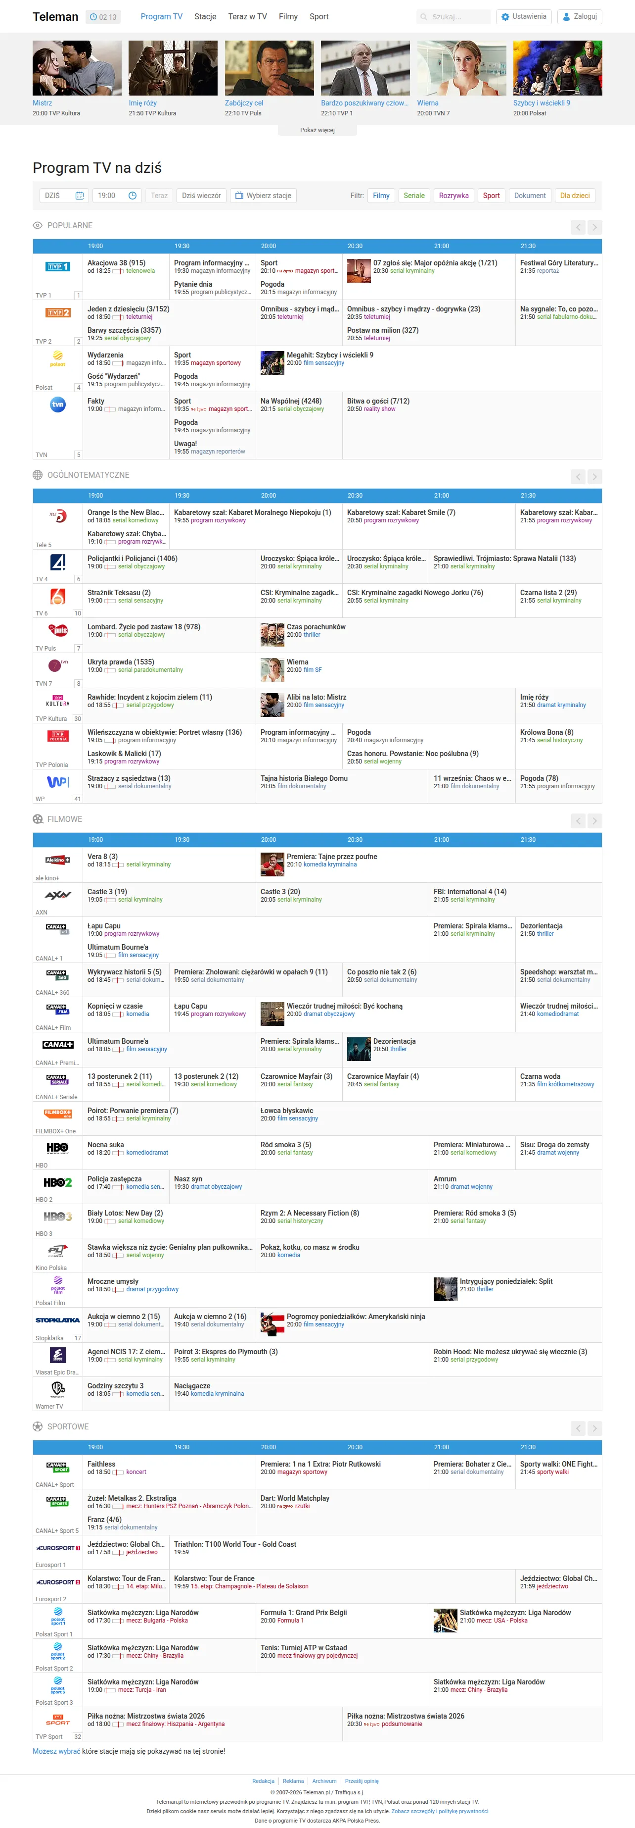This screenshot has height=1828, width=635.
Task: Open the CANAL+ 360 channel logo
Action: (x=57, y=975)
